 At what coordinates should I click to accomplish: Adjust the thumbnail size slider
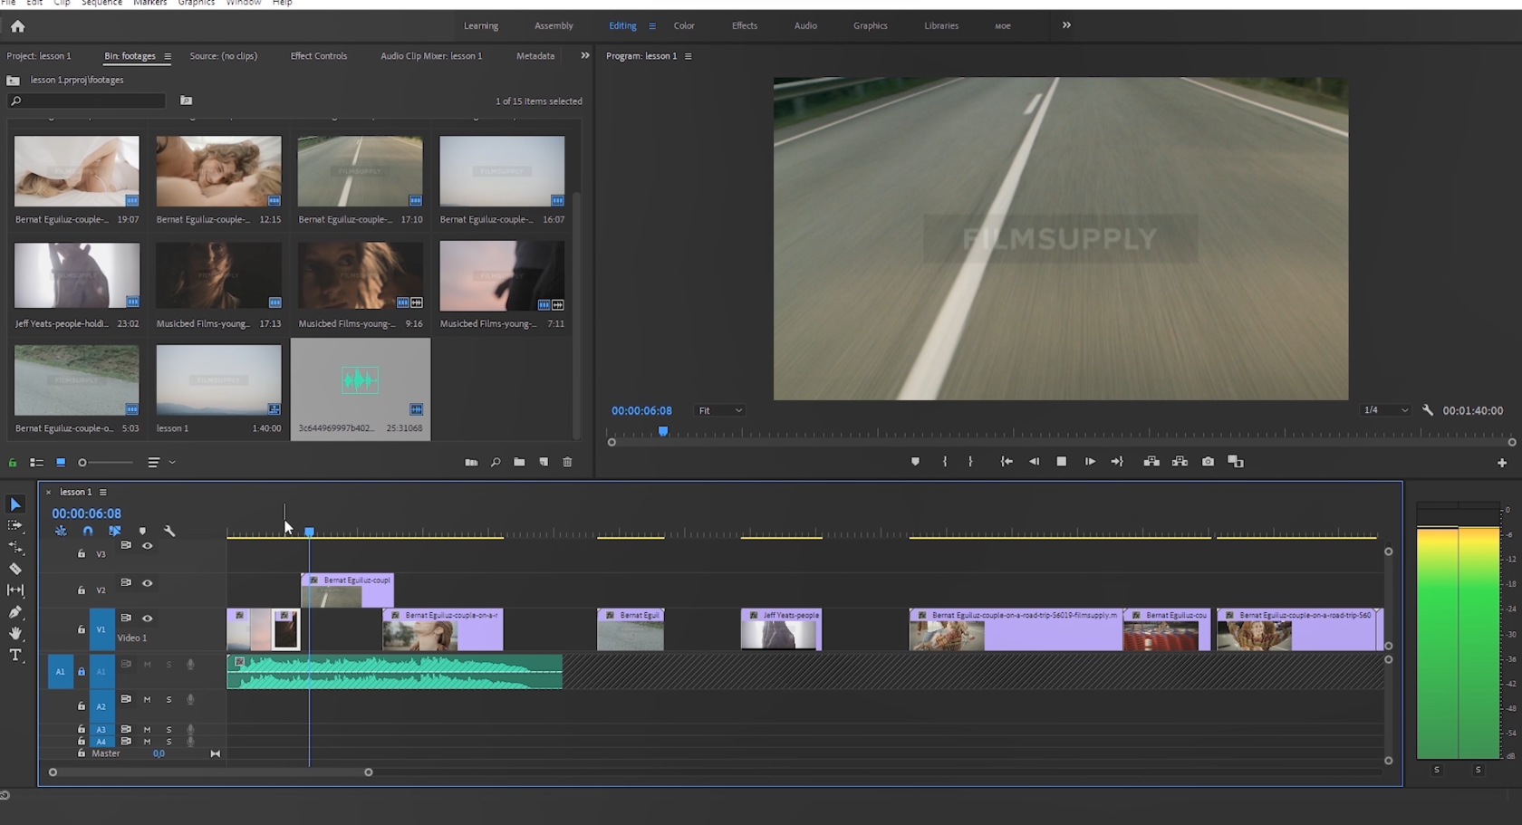pyautogui.click(x=83, y=463)
